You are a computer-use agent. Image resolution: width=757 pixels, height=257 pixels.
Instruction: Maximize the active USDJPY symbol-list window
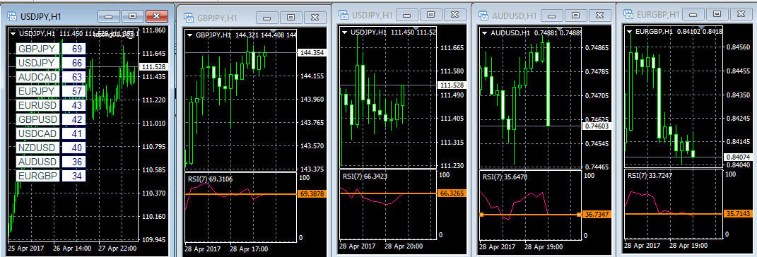(x=132, y=16)
